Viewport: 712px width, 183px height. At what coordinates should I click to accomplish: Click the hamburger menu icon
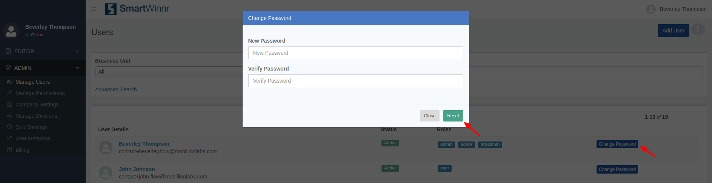pos(94,9)
